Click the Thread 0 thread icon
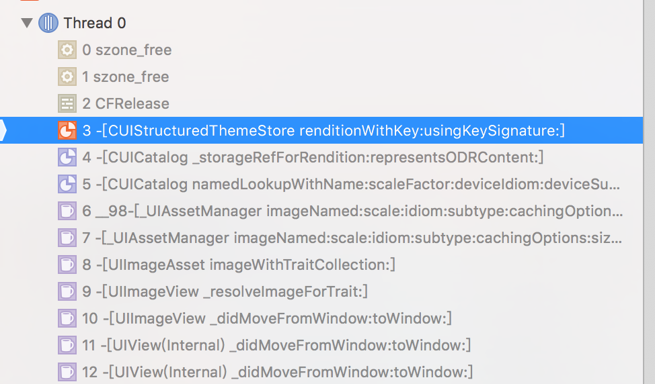This screenshot has height=384, width=655. pyautogui.click(x=48, y=23)
